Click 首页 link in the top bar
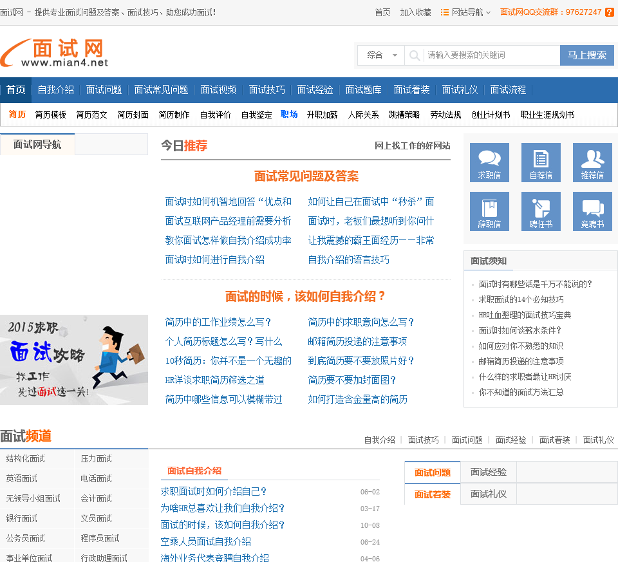 point(382,12)
